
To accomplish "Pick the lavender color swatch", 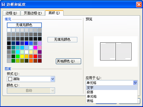I will point(40,43).
